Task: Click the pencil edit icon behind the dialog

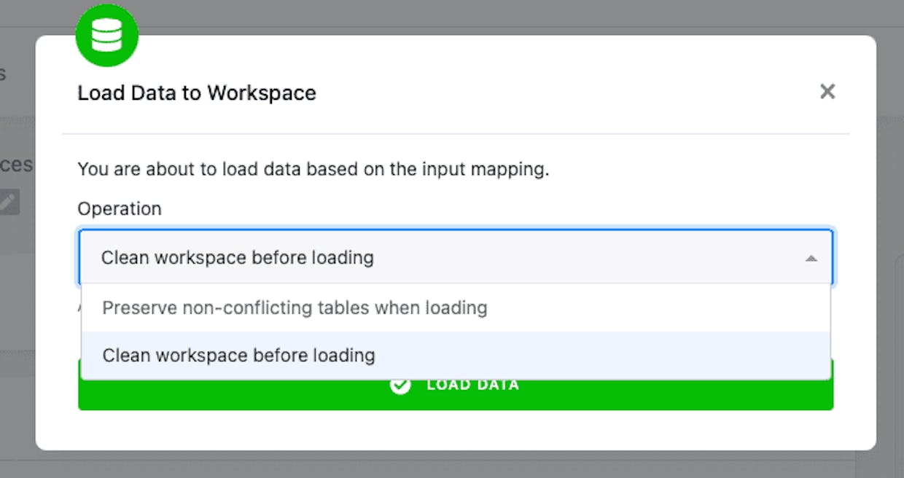Action: coord(9,202)
